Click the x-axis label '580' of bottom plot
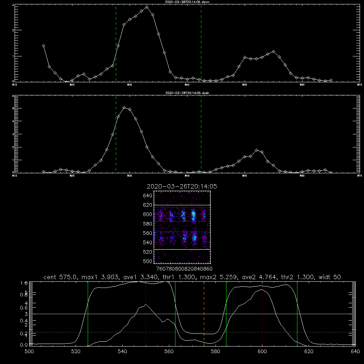 (x=215, y=352)
